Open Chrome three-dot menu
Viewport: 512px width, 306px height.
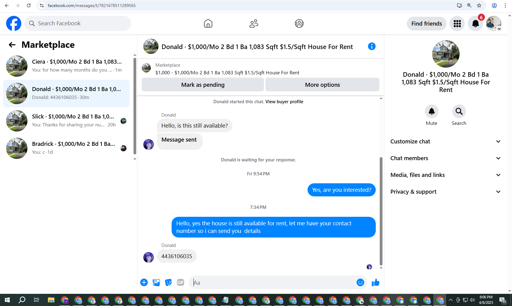(x=505, y=5)
